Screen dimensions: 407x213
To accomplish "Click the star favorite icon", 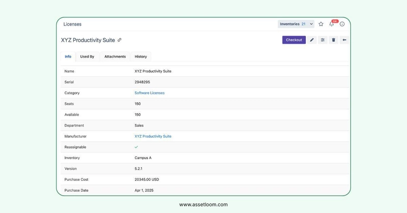I will pyautogui.click(x=321, y=24).
